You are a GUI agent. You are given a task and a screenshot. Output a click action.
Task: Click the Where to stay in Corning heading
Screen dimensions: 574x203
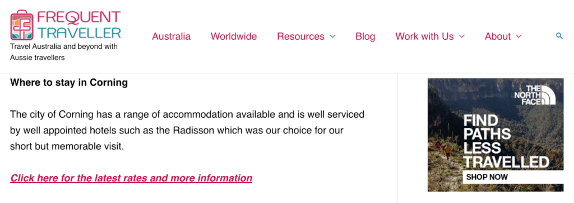coord(69,82)
